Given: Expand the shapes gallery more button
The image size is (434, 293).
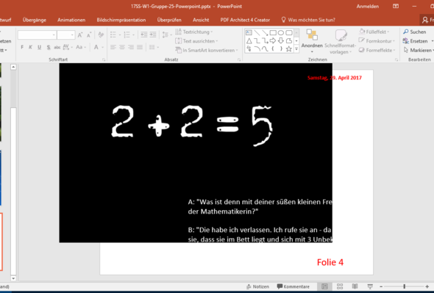Looking at the screenshot, I should [x=296, y=49].
